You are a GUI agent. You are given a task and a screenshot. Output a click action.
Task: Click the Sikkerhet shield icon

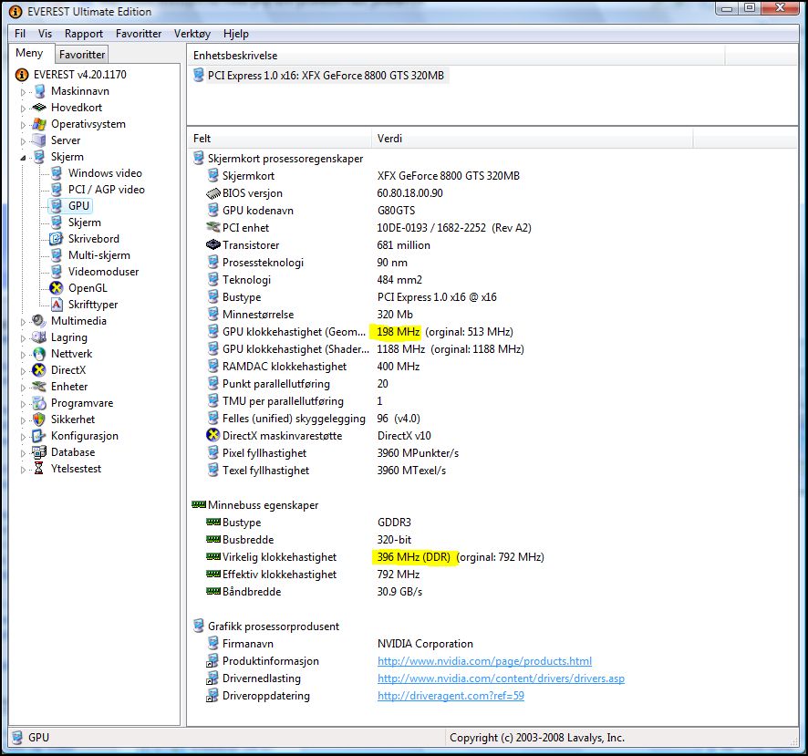tap(39, 419)
